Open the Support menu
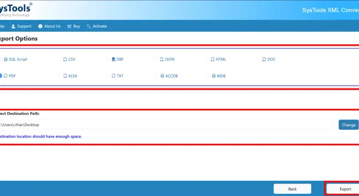Image resolution: width=359 pixels, height=196 pixels. click(21, 27)
